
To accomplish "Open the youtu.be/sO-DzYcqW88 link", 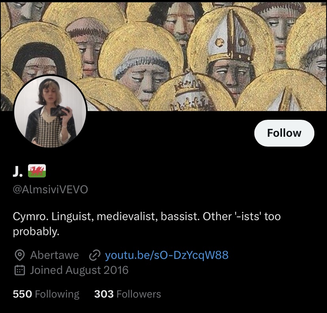I will point(167,255).
